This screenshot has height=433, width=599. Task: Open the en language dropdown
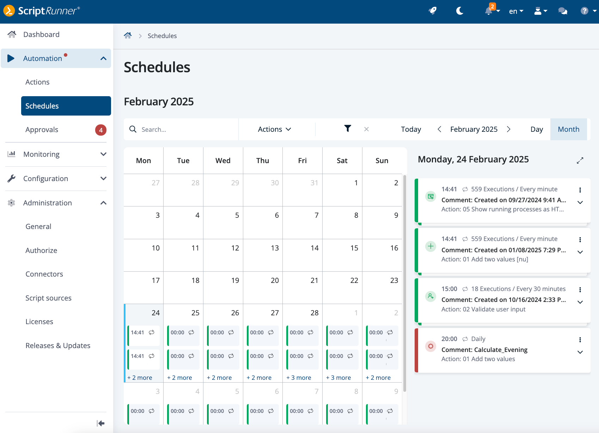tap(516, 11)
